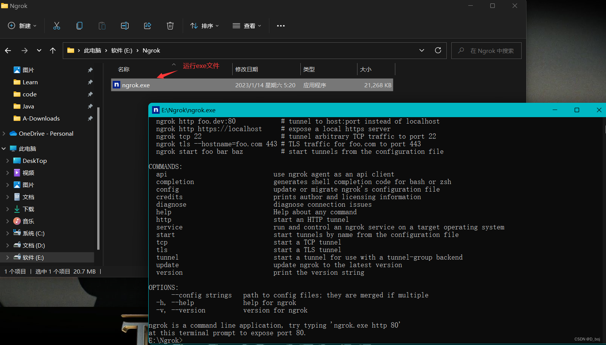Click navigation pane vertical scrollbar
Viewport: 606px width, 345px height.
pos(98,178)
